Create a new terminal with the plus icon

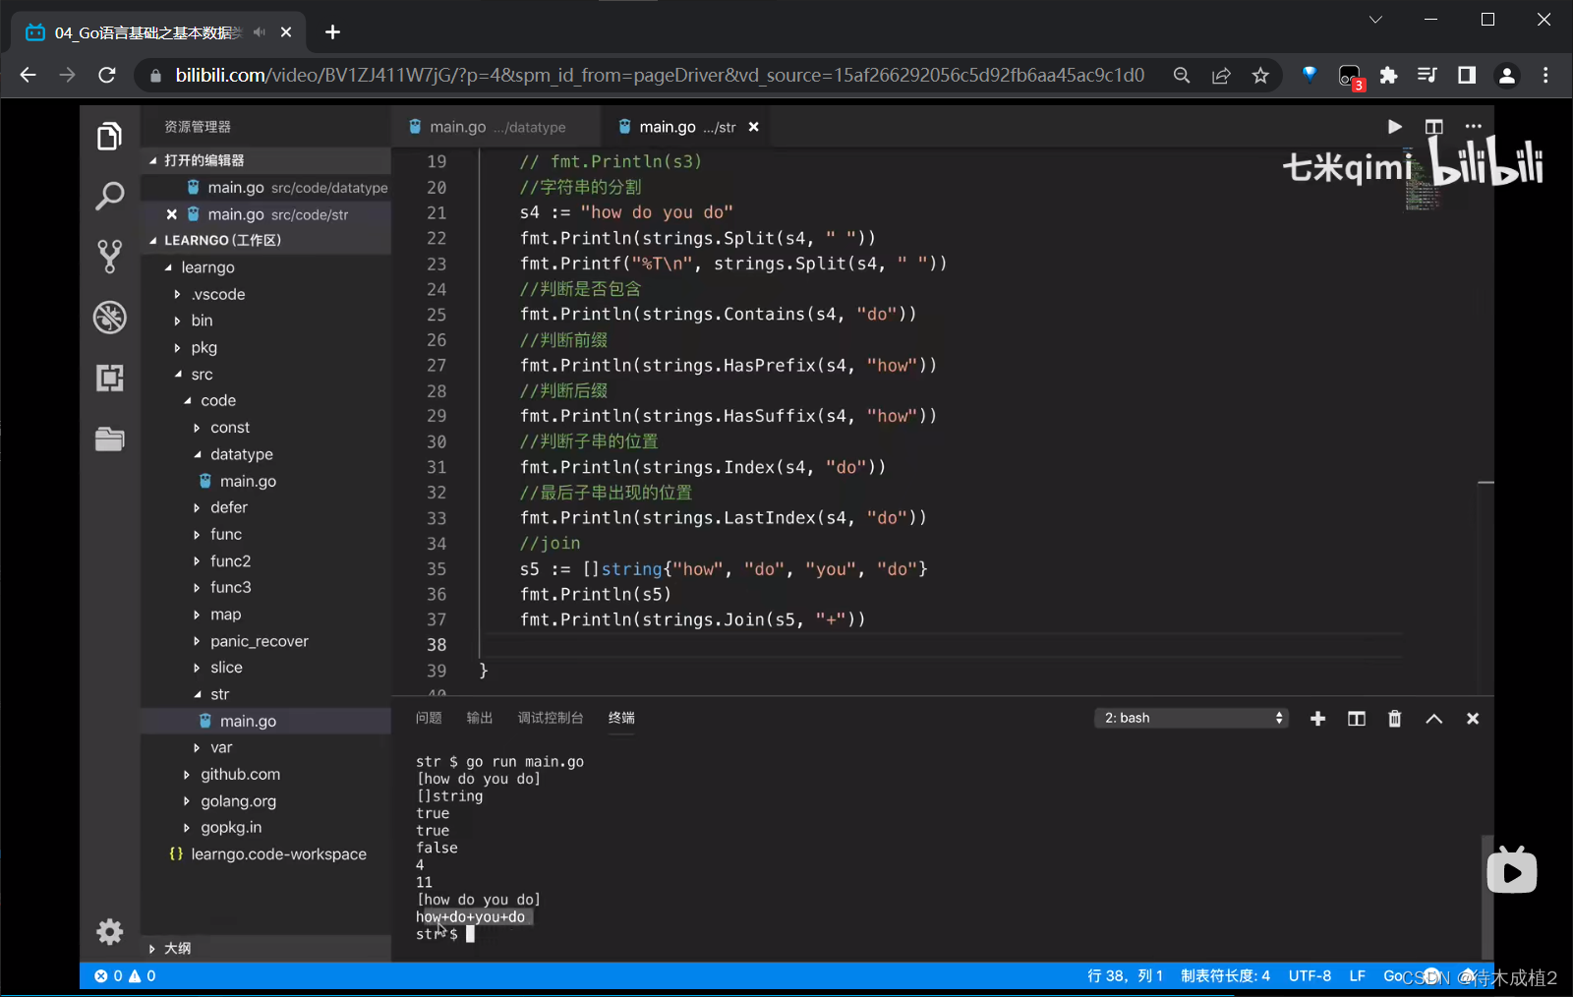point(1318,719)
